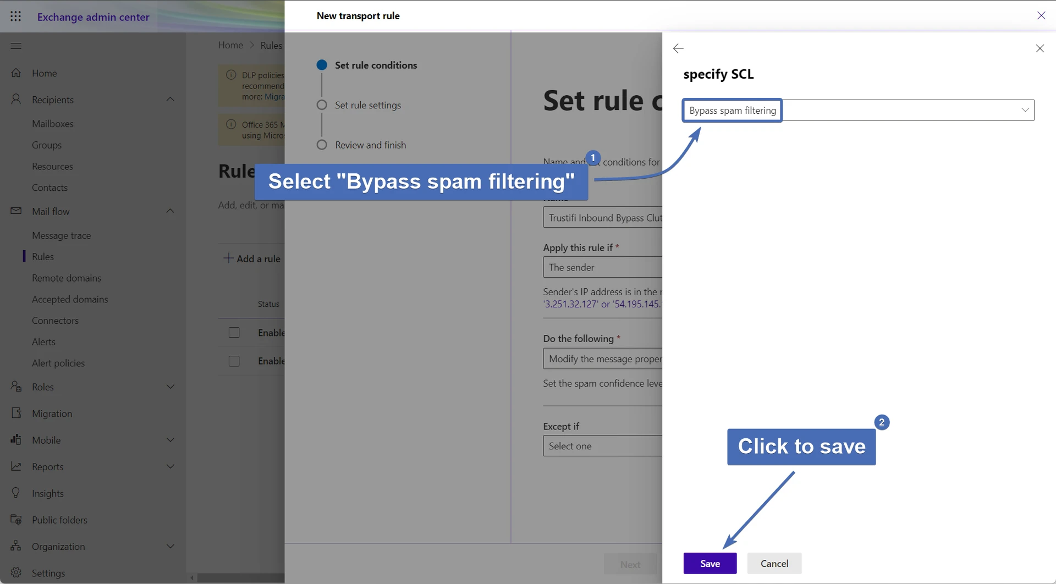Collapse the navigation hamburger menu
The height and width of the screenshot is (584, 1056).
click(16, 46)
